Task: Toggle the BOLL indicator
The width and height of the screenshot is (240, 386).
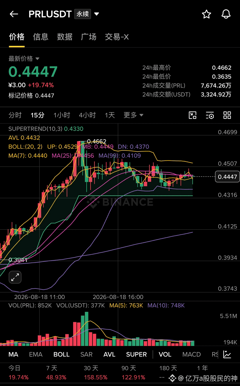Action: pos(61,354)
